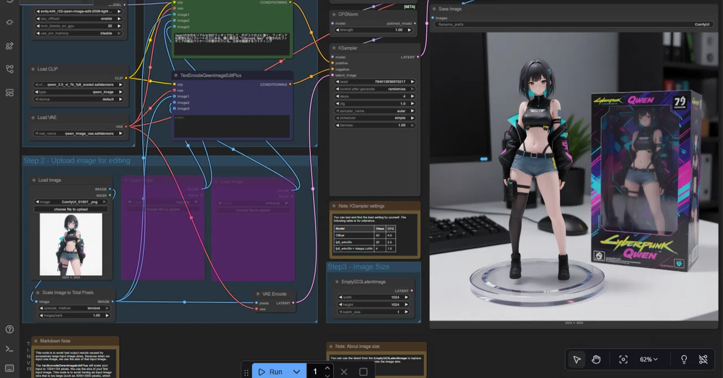
Task: Open control after generate randomize combo
Action: tap(375, 89)
